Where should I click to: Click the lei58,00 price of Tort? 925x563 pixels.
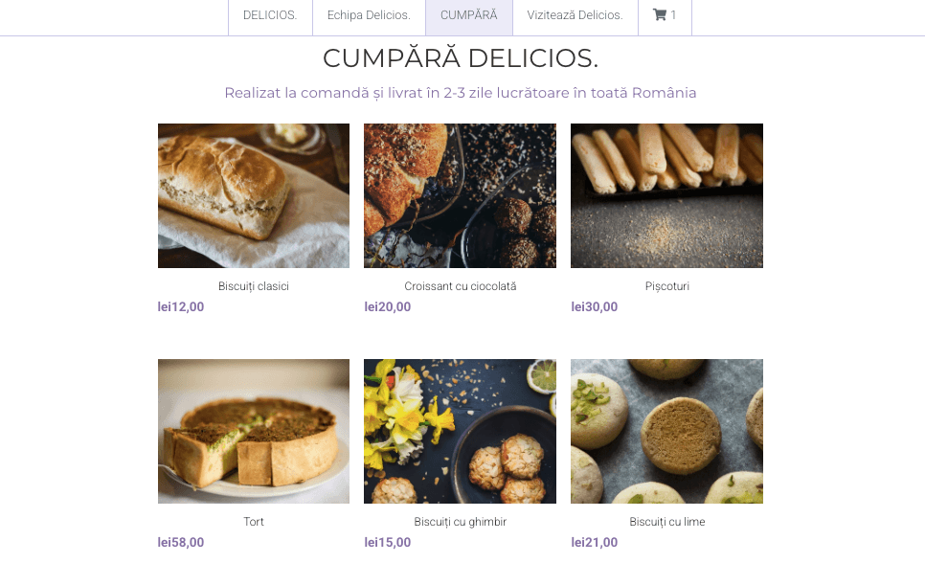click(181, 542)
